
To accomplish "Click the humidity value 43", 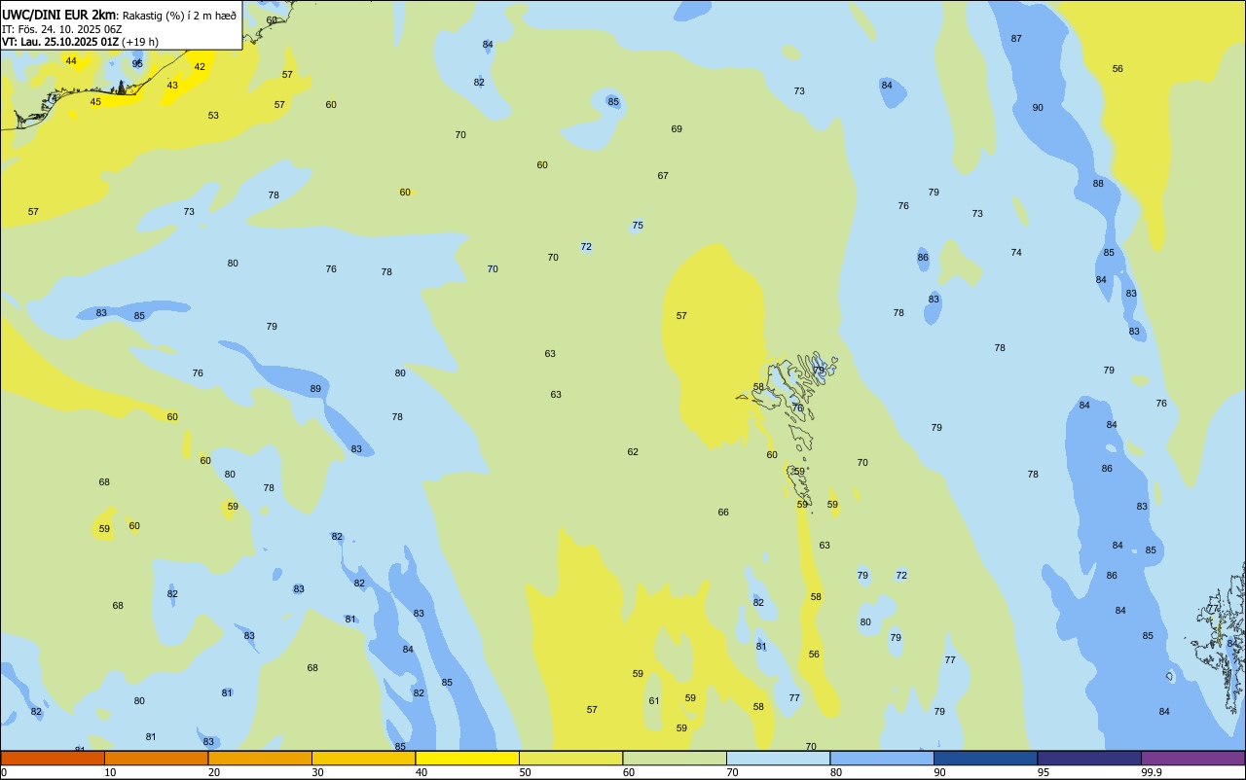I will pos(172,85).
